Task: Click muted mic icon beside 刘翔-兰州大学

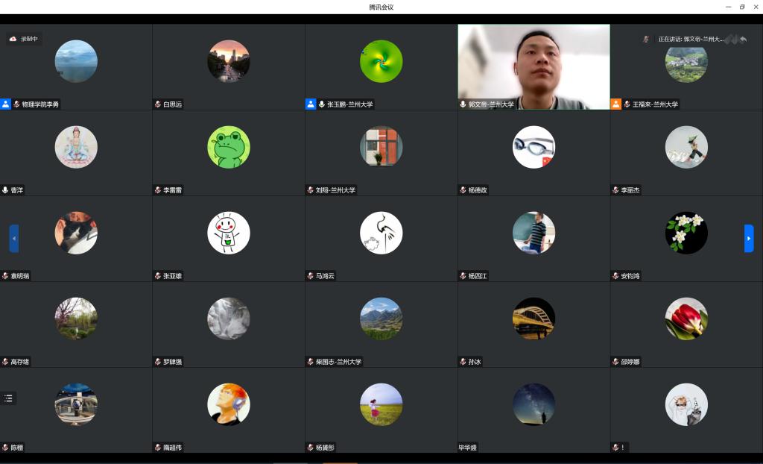Action: [311, 190]
